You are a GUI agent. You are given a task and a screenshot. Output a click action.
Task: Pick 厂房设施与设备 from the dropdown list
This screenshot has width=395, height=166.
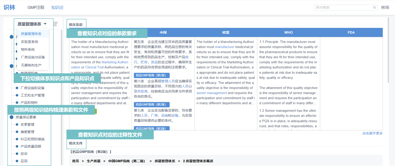coord(33,57)
